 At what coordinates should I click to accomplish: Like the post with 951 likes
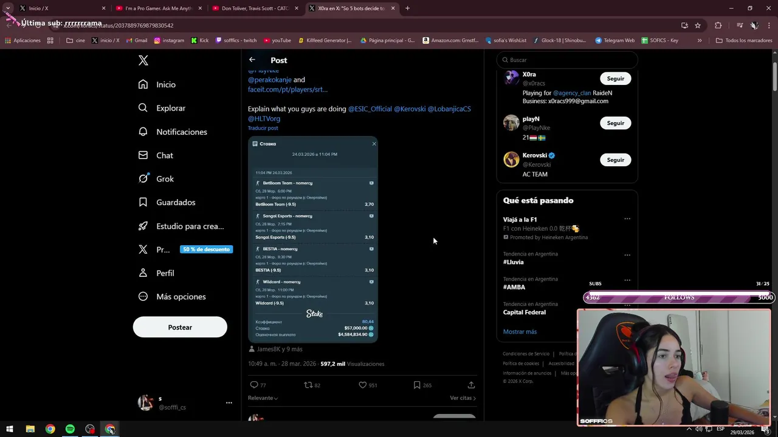tap(367, 385)
